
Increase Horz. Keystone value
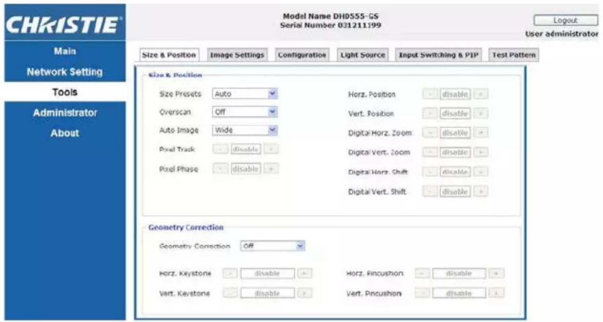(305, 273)
